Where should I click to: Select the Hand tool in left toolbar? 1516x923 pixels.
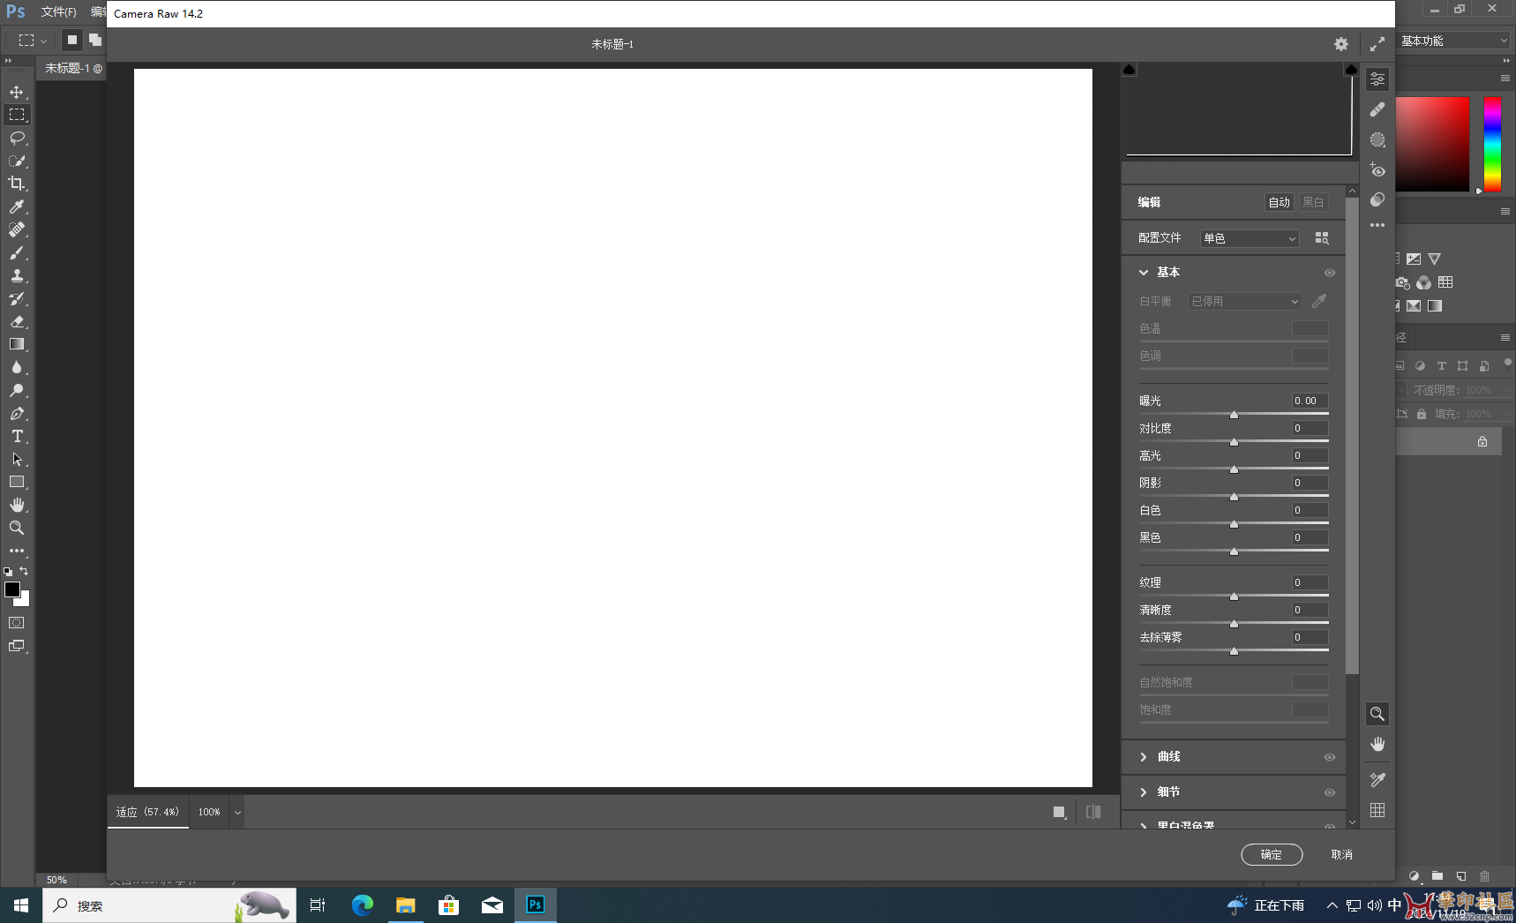click(x=17, y=505)
